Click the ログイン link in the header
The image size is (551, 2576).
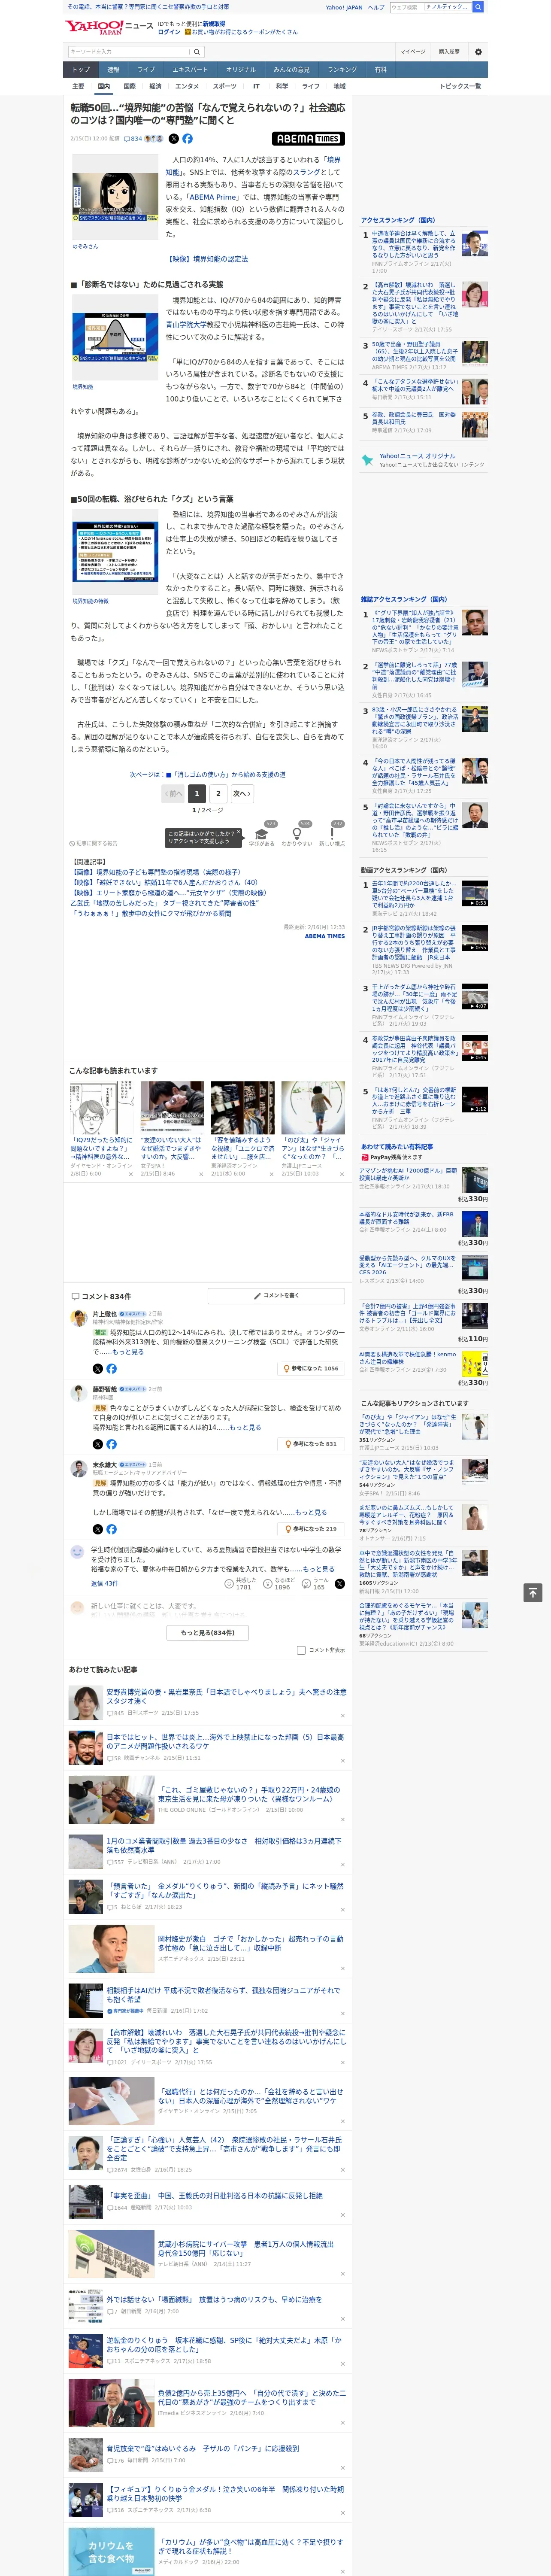point(169,32)
